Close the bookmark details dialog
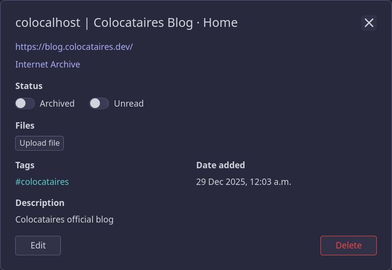392x270 pixels. [x=369, y=23]
